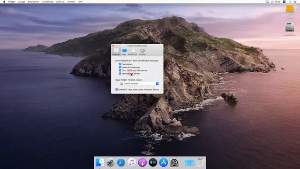The width and height of the screenshot is (300, 169).
Task: Open the Trash in the Dock
Action: click(200, 162)
